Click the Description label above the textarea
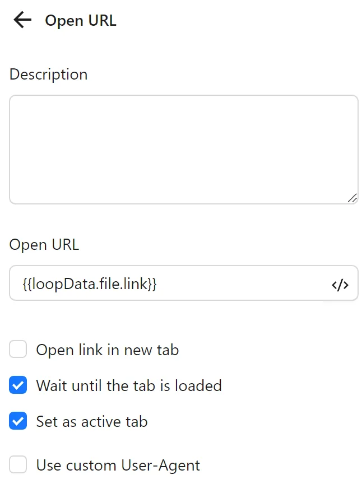 pos(48,74)
